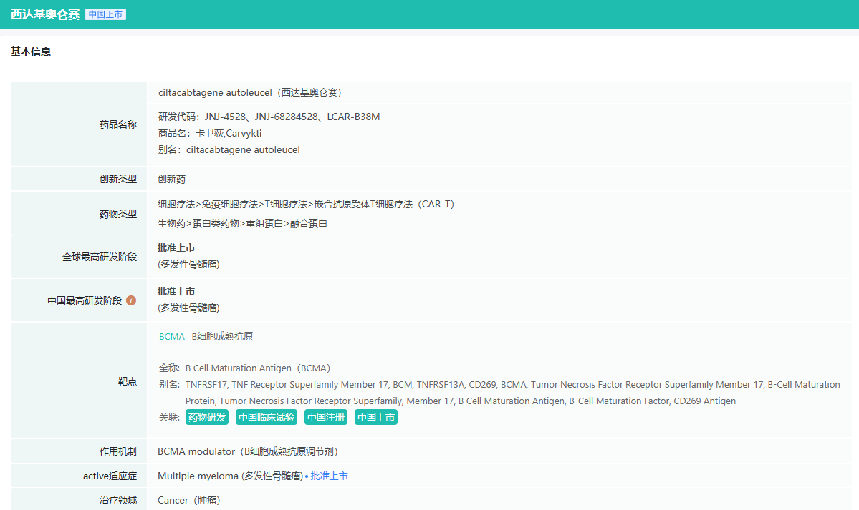This screenshot has width=859, height=510.
Task: Click 中国上市 tag in the 关联 row
Action: point(376,417)
